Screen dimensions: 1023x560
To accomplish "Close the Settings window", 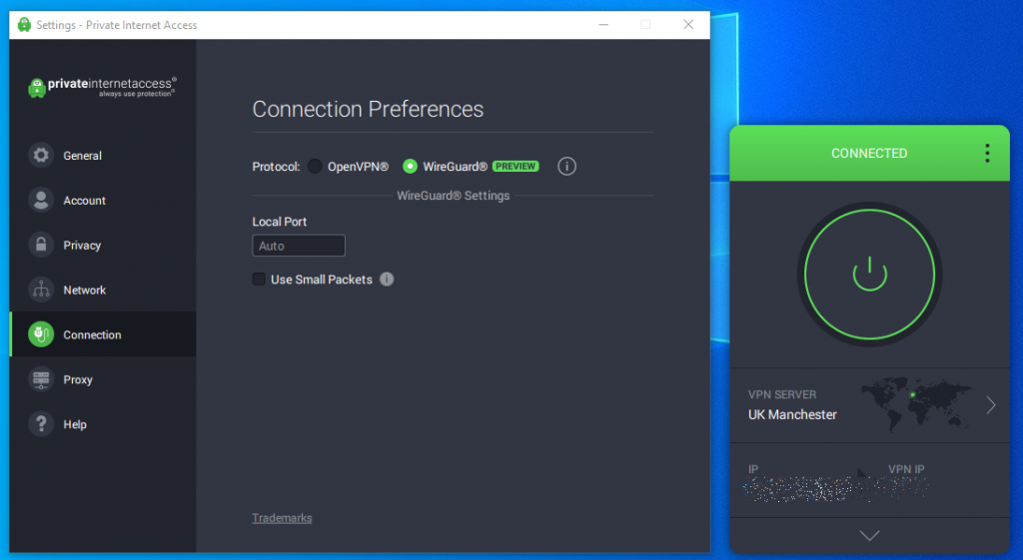I will click(688, 25).
